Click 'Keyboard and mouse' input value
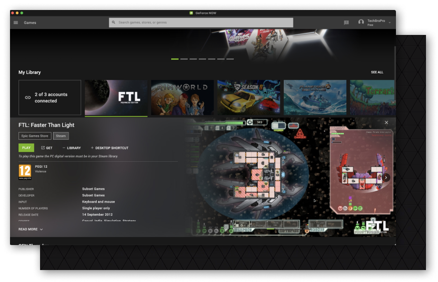The image size is (438, 282). point(98,202)
